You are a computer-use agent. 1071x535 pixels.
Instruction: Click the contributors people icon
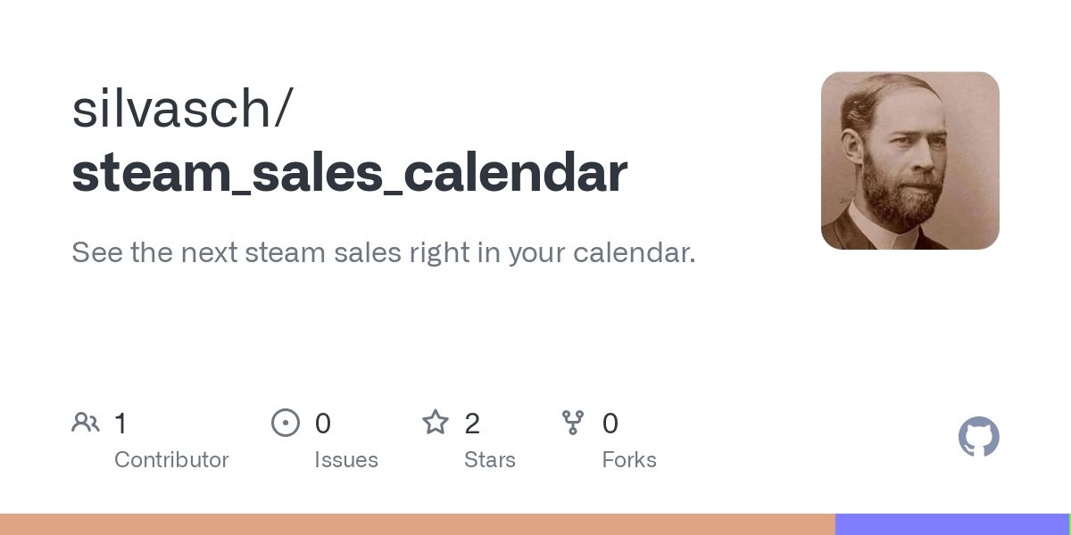click(86, 423)
